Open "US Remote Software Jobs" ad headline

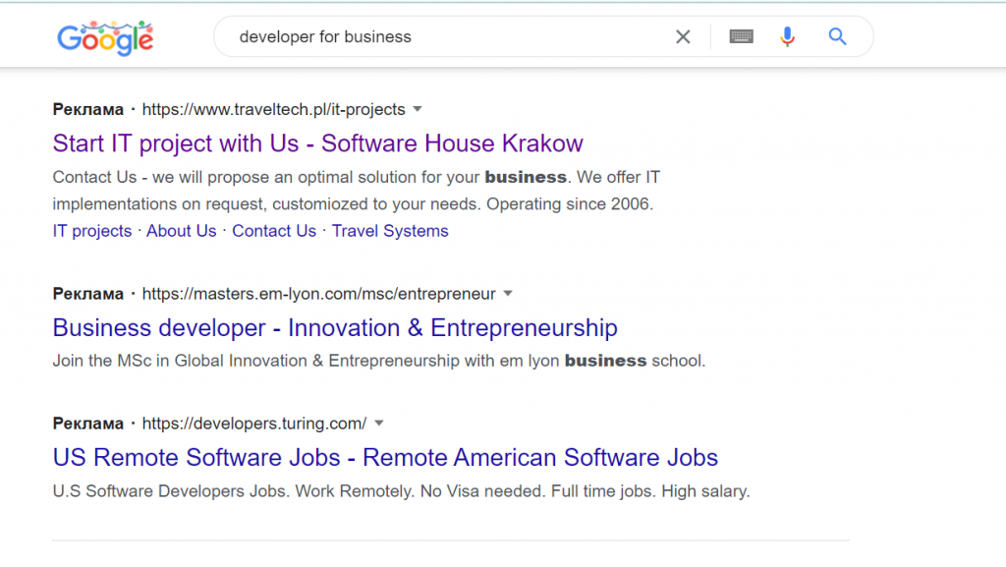pos(385,458)
